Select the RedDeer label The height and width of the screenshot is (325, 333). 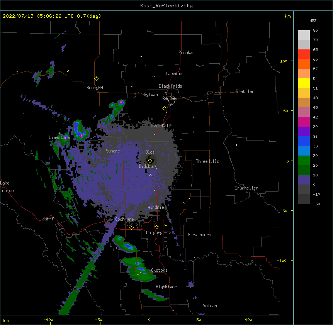pos(170,98)
